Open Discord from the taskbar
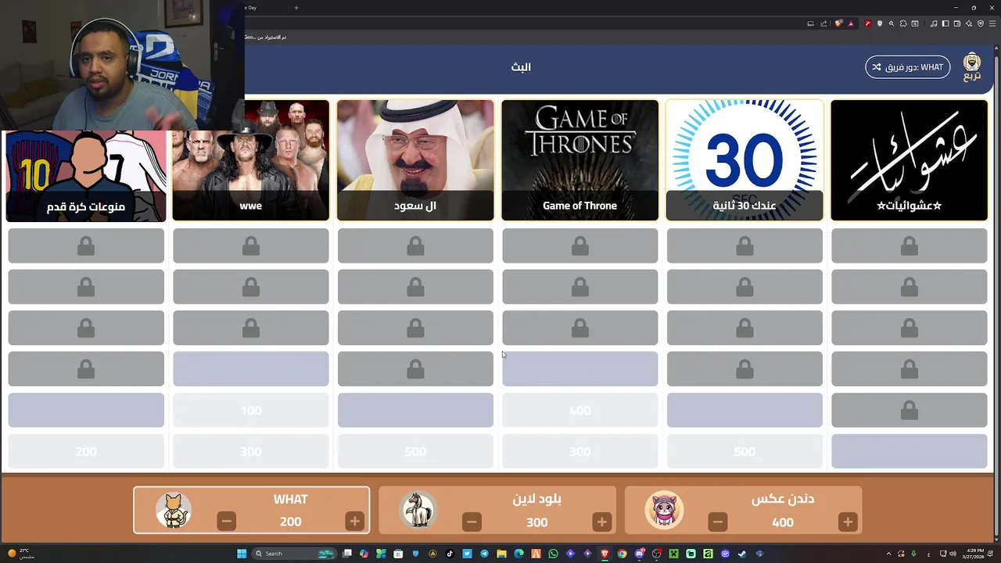Screen dimensions: 1001x563 [640, 554]
